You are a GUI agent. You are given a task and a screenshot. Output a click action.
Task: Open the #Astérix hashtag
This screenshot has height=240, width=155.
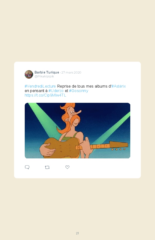119,86
